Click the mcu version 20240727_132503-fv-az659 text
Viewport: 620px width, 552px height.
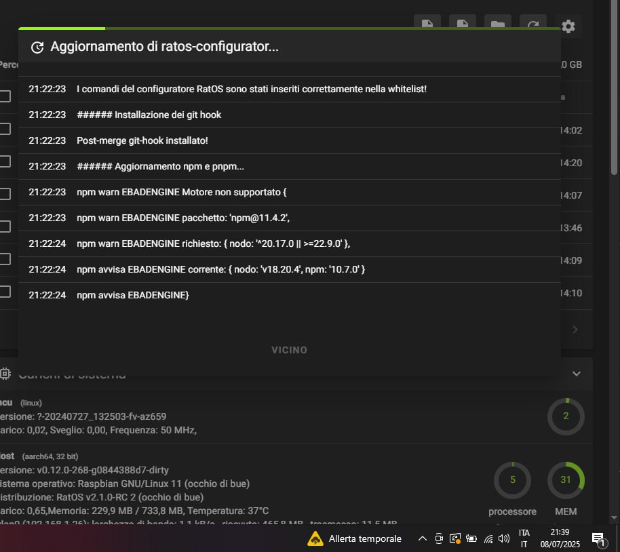pos(83,416)
